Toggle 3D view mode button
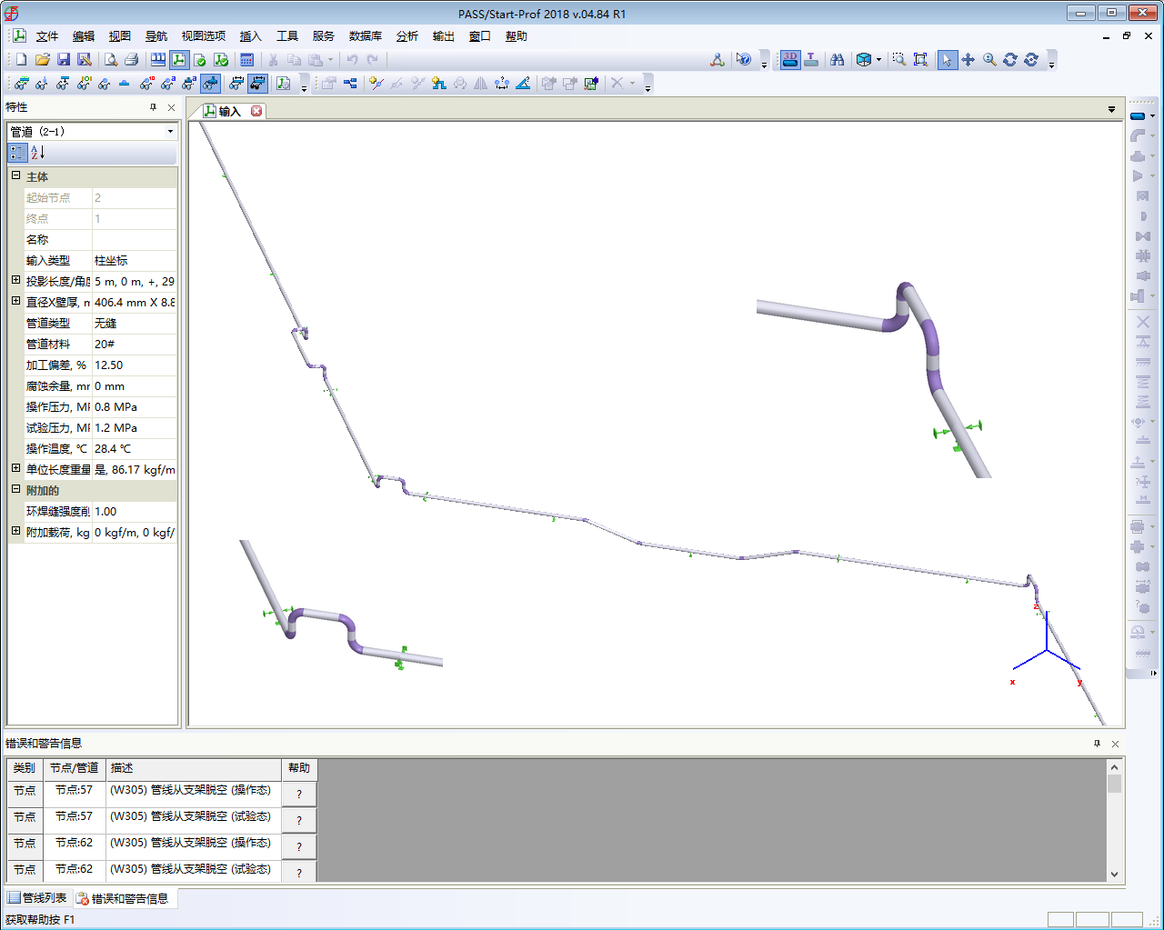The width and height of the screenshot is (1164, 930). pos(790,59)
